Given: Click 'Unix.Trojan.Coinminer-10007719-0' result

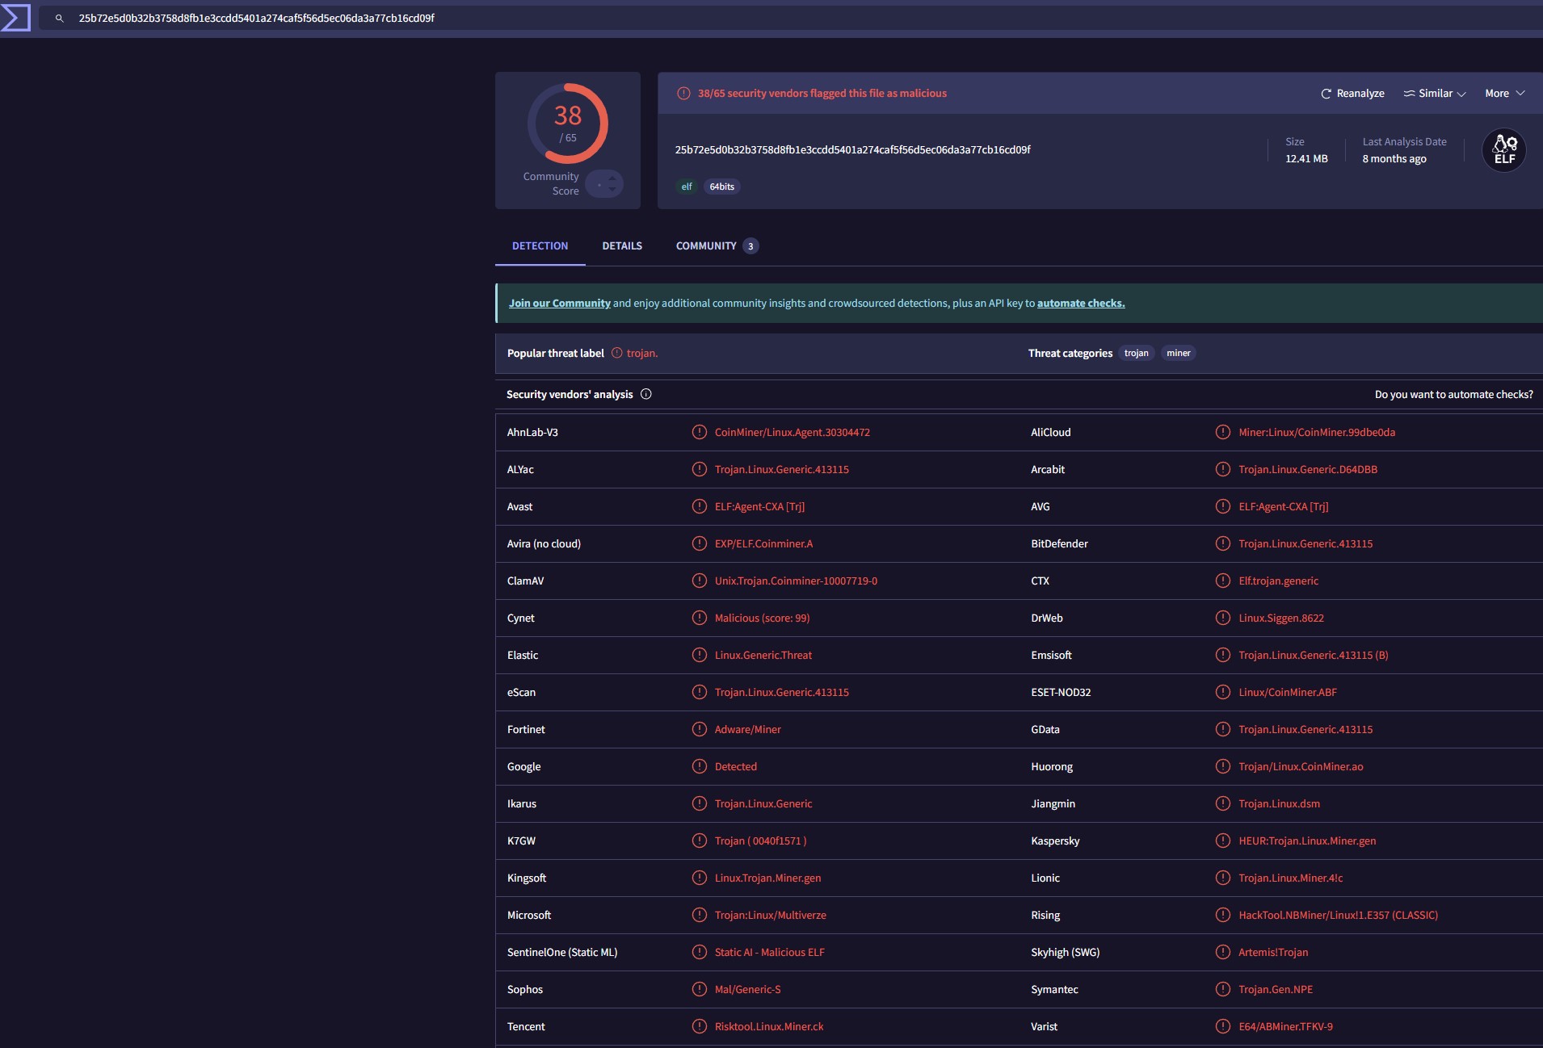Looking at the screenshot, I should point(796,581).
